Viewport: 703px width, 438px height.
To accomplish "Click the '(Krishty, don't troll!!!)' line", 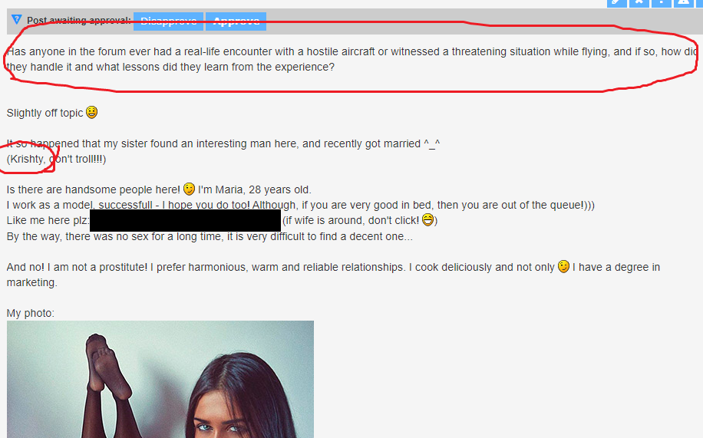I will [x=57, y=159].
